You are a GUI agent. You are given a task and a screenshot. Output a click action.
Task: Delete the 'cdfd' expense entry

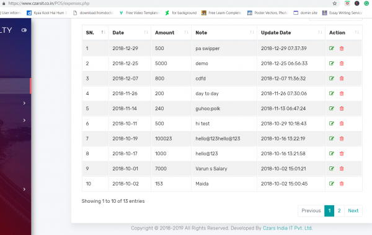tap(342, 79)
